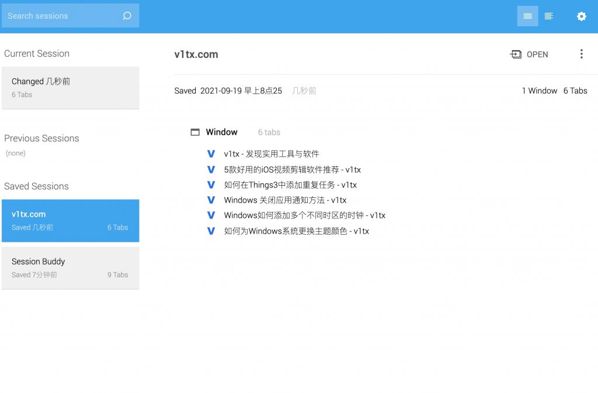This screenshot has width=598, height=393.
Task: Click the Previous Sessions heading
Action: tap(41, 138)
